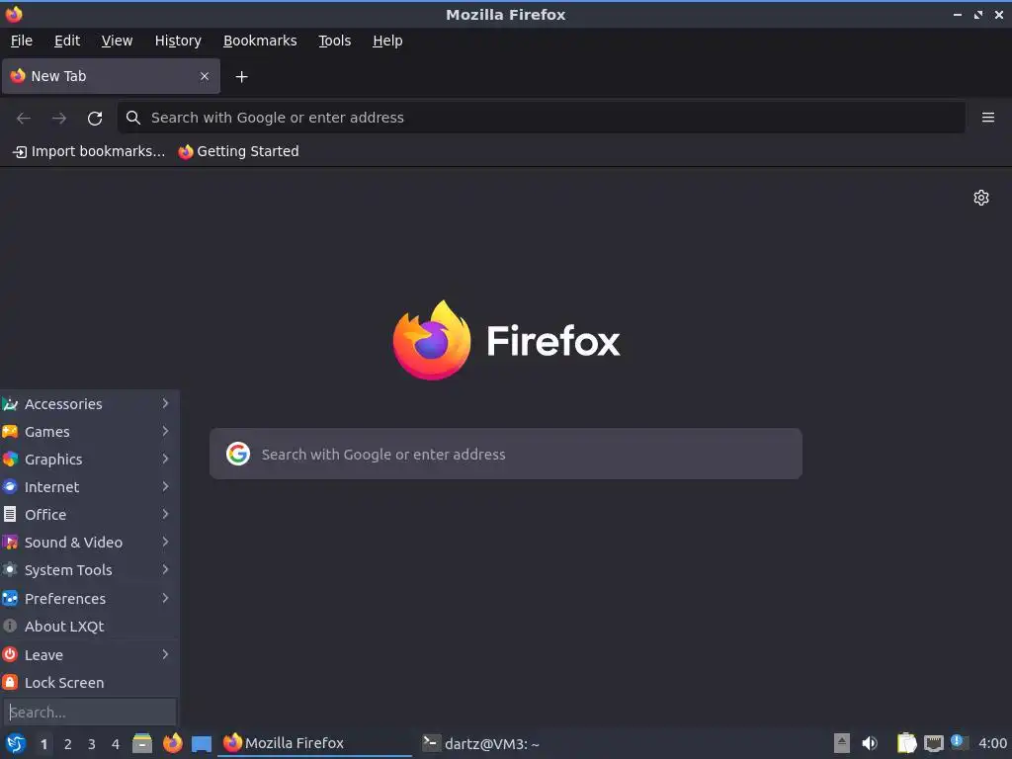The width and height of the screenshot is (1012, 759).
Task: Open About LXQt
Action: [x=90, y=627]
